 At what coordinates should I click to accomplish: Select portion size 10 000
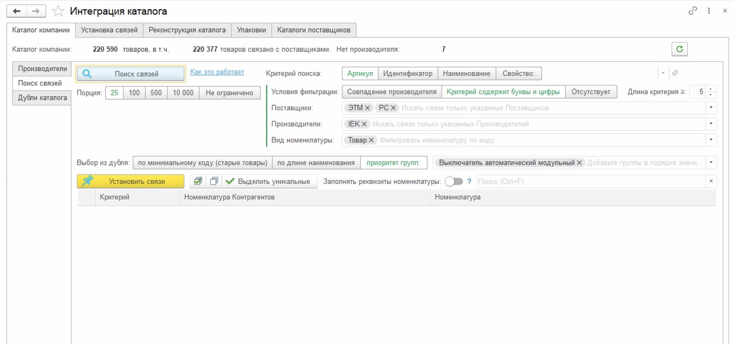183,93
